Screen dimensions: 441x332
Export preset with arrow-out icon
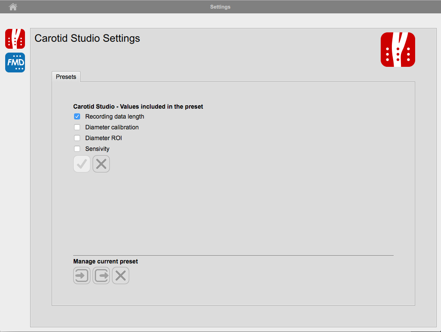point(101,276)
